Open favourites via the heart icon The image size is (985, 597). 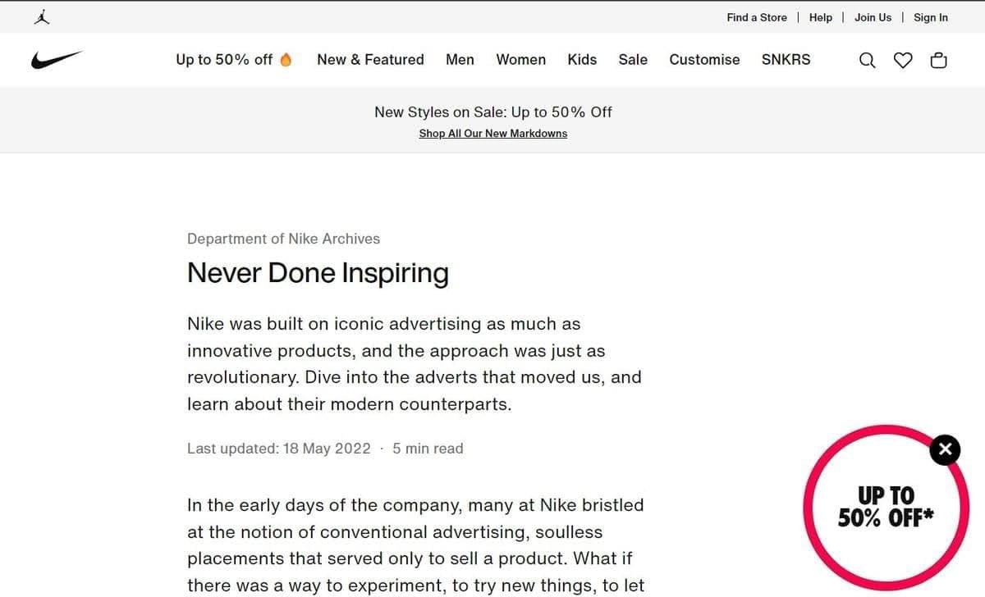coord(903,60)
